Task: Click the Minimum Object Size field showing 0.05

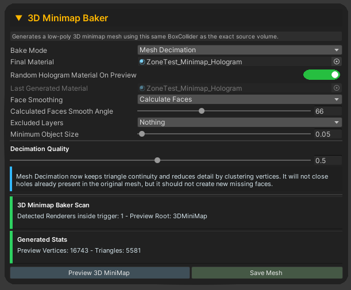Action: coord(327,134)
